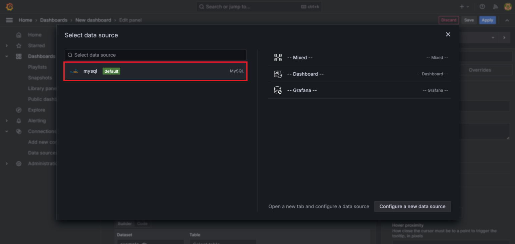
Task: Collapse the Dashboards section in the sidebar
Action: tap(6, 56)
